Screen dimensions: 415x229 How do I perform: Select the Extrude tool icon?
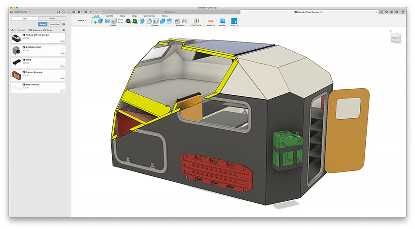tap(100, 21)
